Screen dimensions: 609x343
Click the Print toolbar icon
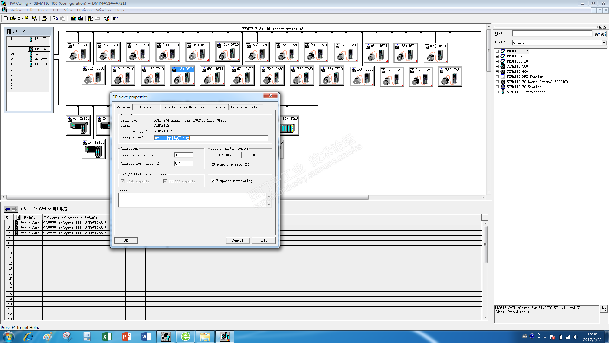pyautogui.click(x=44, y=18)
